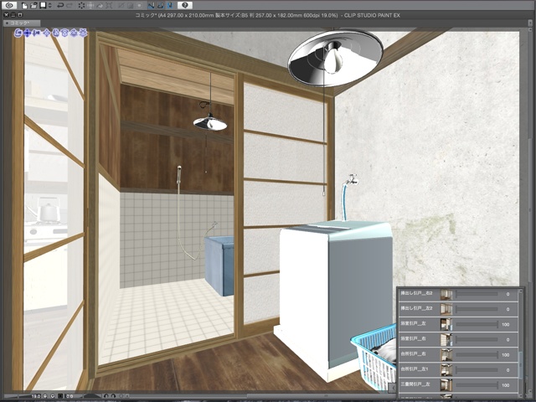Click slider for 掃出し引戸_左2 row
The width and height of the screenshot is (536, 402).
click(477, 309)
